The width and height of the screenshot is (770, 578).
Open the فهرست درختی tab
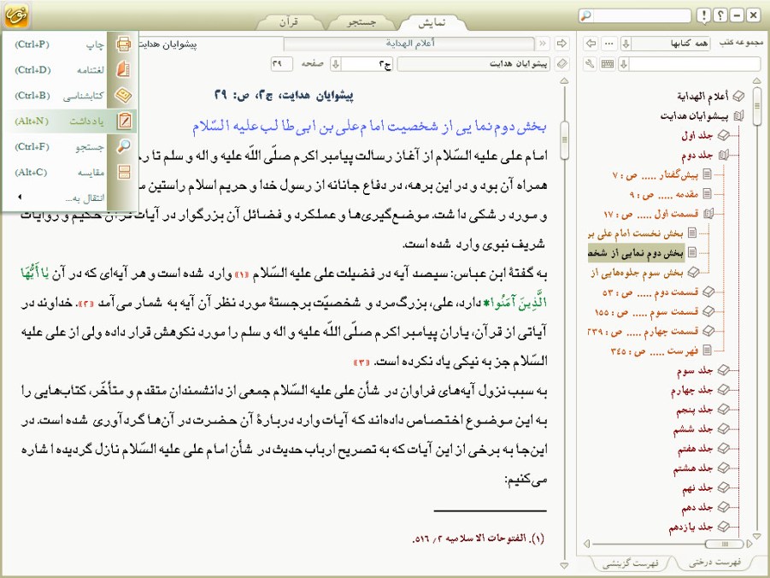point(714,562)
